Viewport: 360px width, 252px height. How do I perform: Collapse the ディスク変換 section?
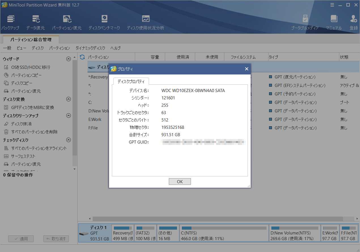click(68, 99)
